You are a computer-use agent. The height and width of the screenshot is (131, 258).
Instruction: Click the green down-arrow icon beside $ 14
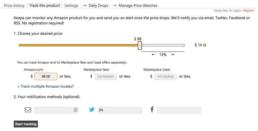pyautogui.click(x=204, y=45)
